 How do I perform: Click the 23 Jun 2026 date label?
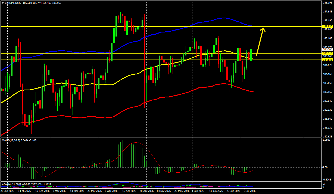click(233, 191)
